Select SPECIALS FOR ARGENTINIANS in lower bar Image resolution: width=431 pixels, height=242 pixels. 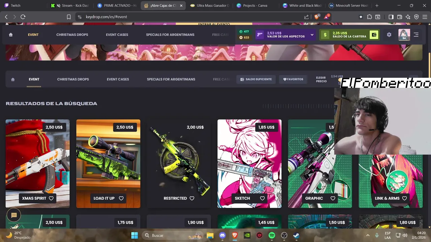click(171, 79)
